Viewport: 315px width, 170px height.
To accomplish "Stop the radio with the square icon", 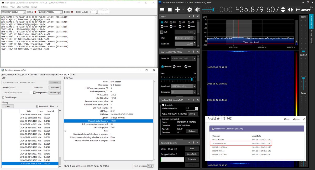I will 170,10.
